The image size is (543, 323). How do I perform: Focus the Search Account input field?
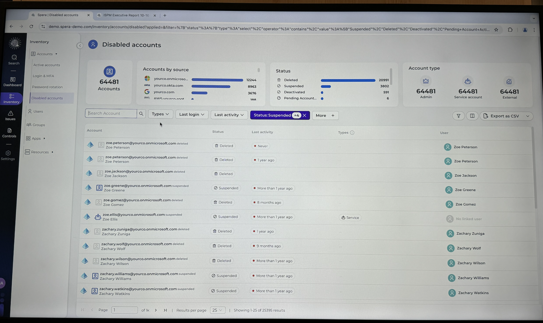pos(111,113)
